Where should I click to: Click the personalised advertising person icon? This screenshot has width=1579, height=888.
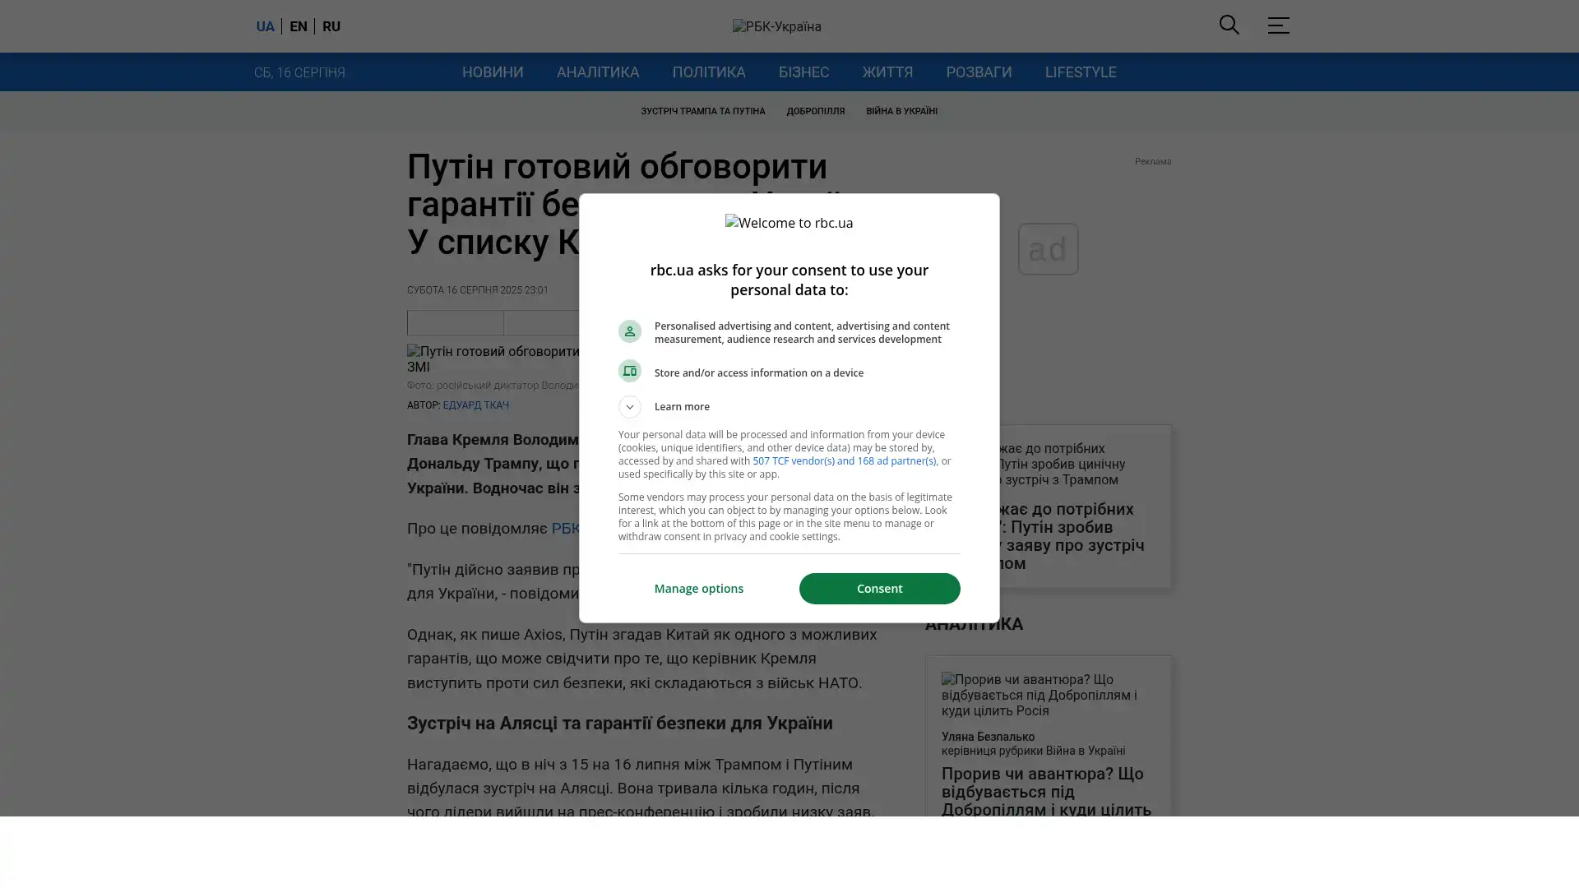(629, 331)
